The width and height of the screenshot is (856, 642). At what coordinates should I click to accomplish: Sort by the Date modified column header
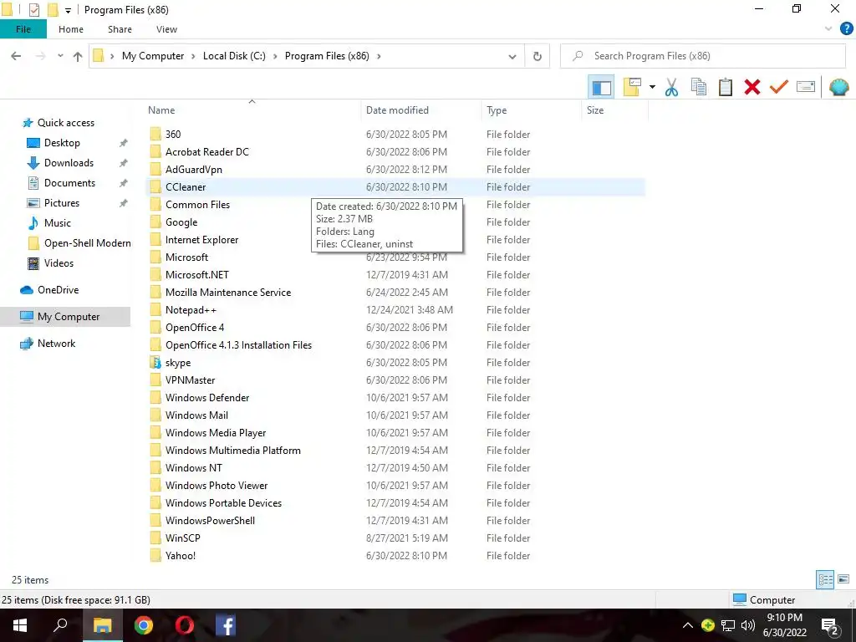click(397, 110)
